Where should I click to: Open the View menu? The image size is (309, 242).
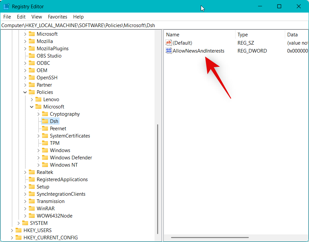click(36, 17)
